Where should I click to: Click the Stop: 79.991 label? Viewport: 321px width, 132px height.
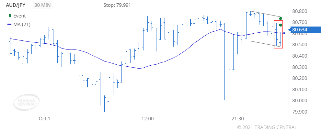click(x=117, y=5)
